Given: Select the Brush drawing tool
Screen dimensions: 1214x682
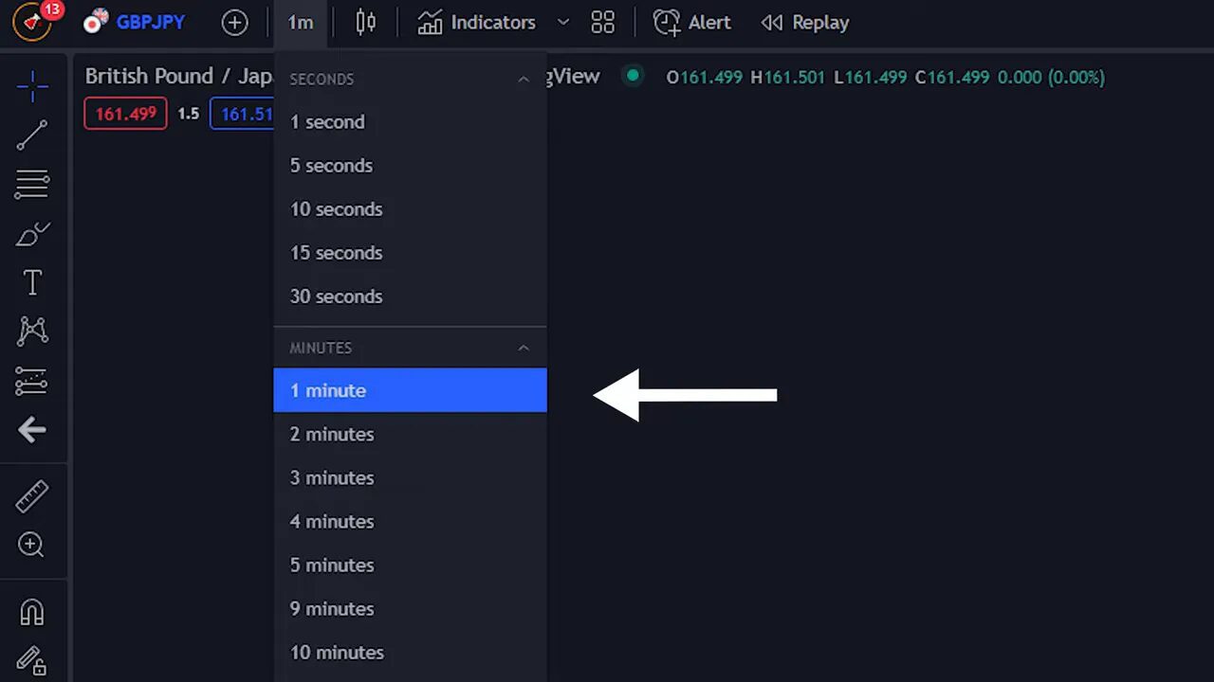Looking at the screenshot, I should point(32,234).
